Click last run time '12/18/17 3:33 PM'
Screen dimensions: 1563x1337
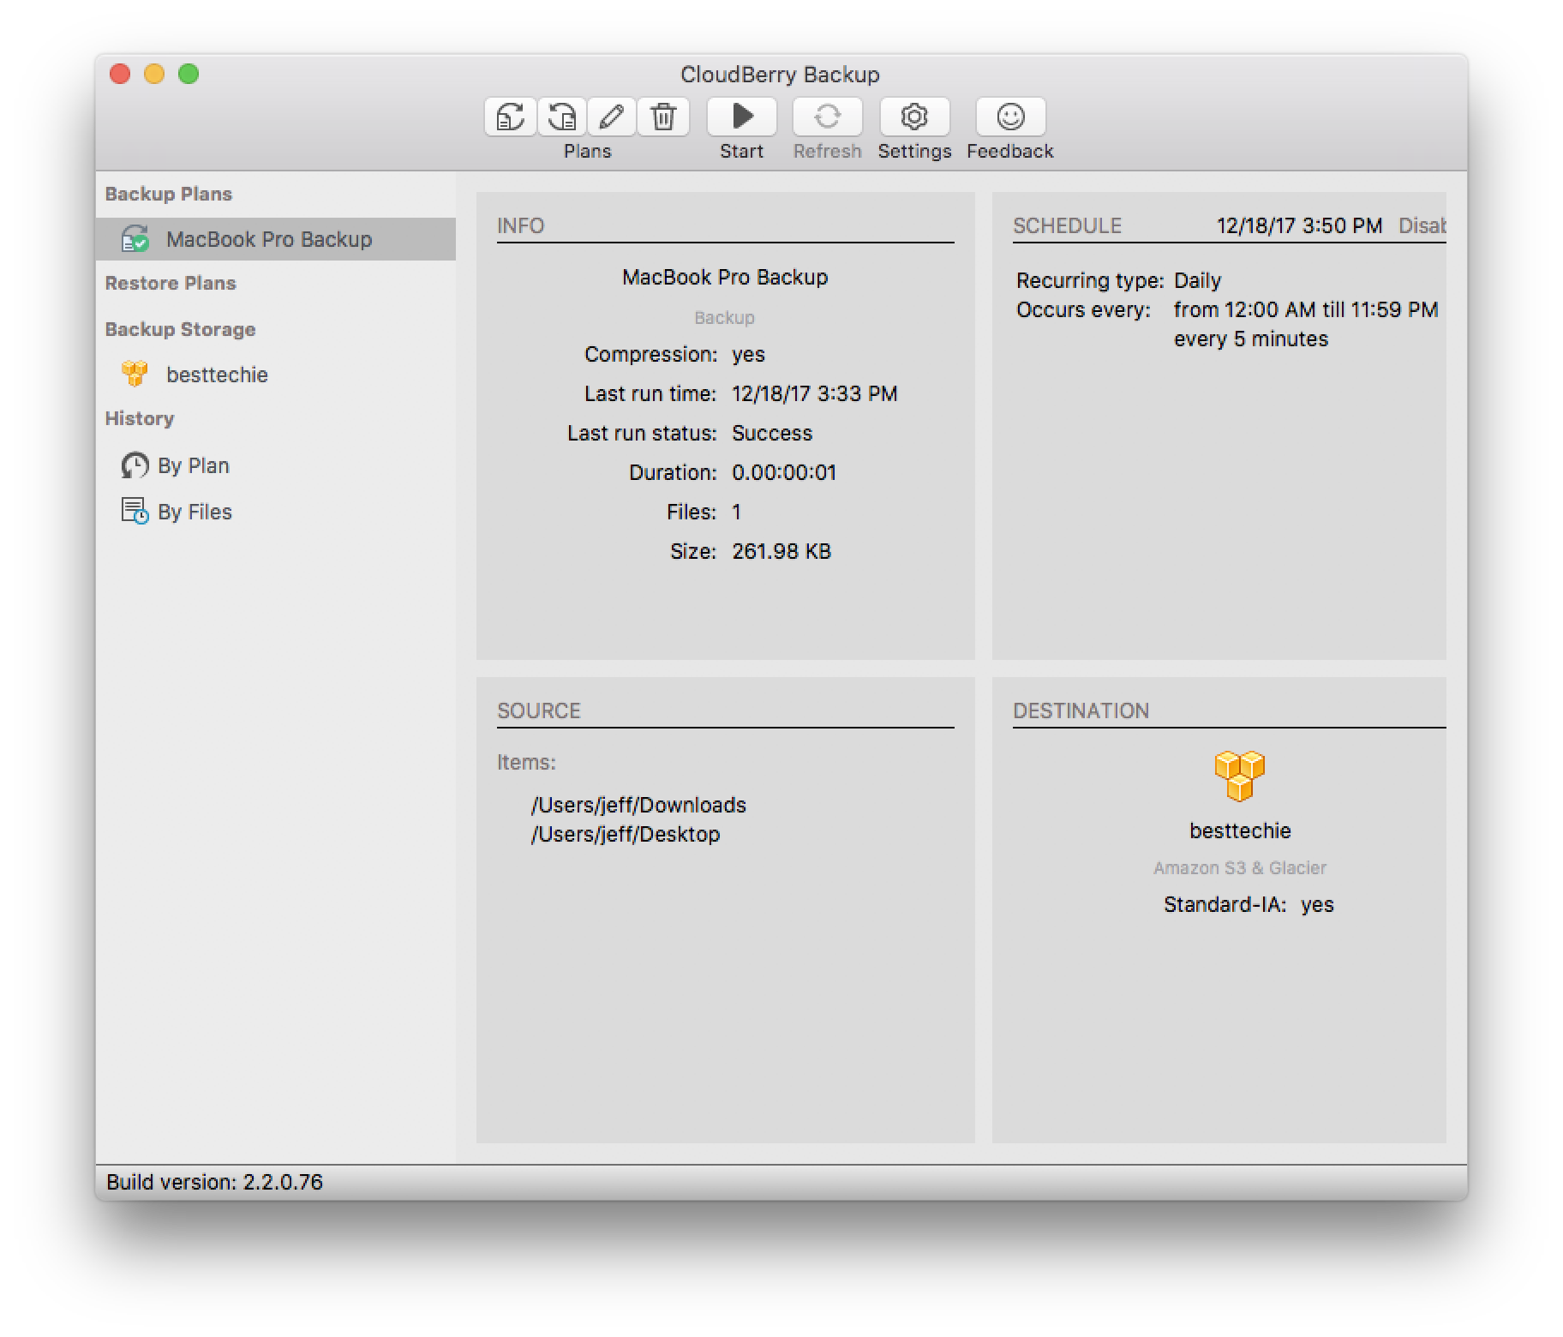(815, 393)
